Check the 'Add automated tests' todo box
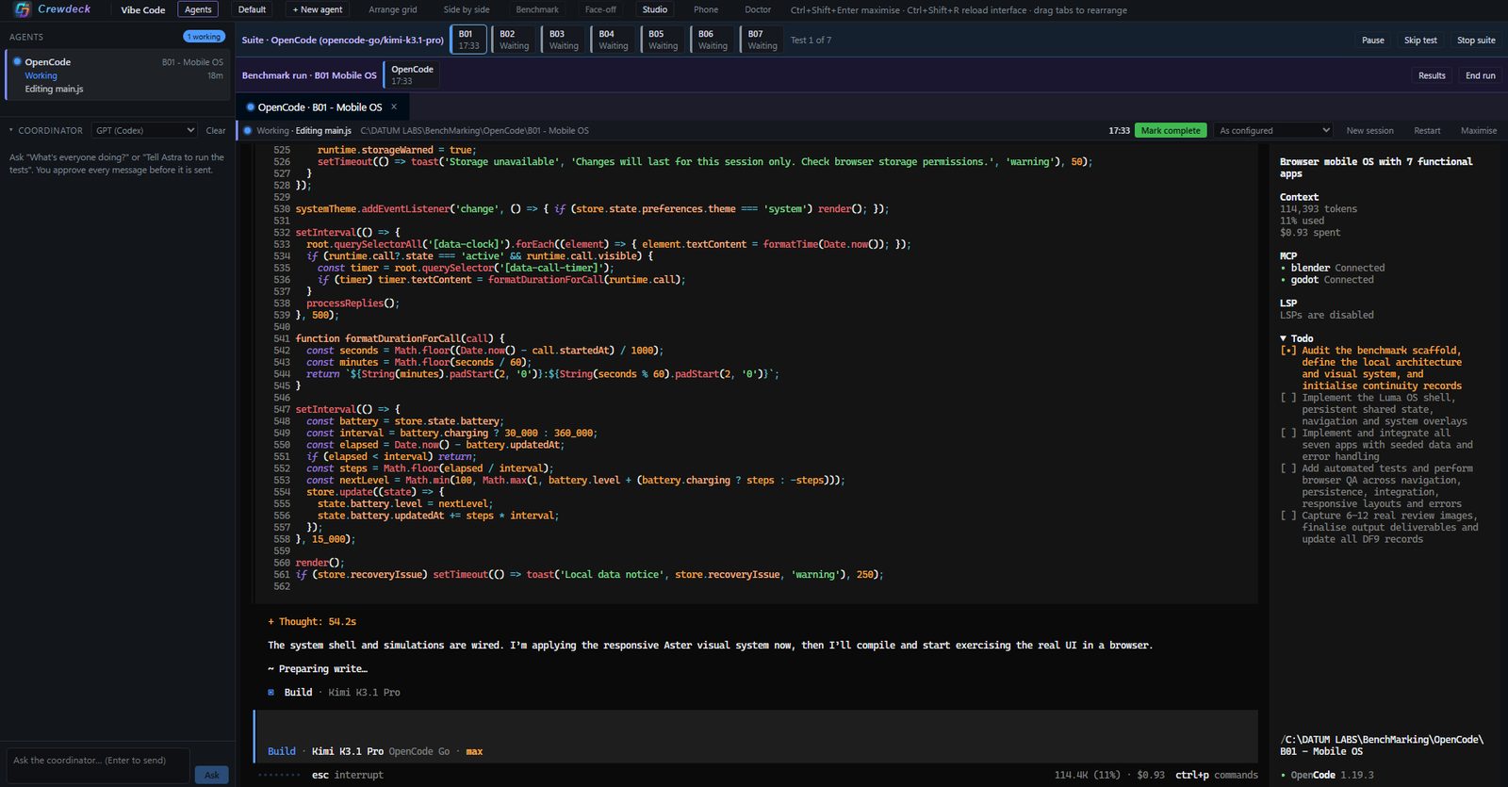The width and height of the screenshot is (1508, 787). [1287, 468]
